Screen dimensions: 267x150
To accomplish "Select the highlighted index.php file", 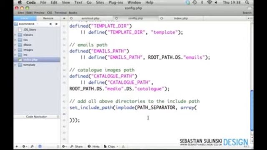I will point(37,60).
